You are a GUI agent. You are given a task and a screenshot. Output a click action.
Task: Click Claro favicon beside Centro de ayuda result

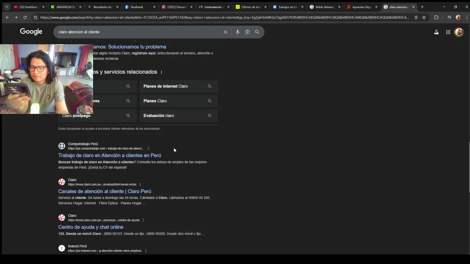(x=62, y=218)
